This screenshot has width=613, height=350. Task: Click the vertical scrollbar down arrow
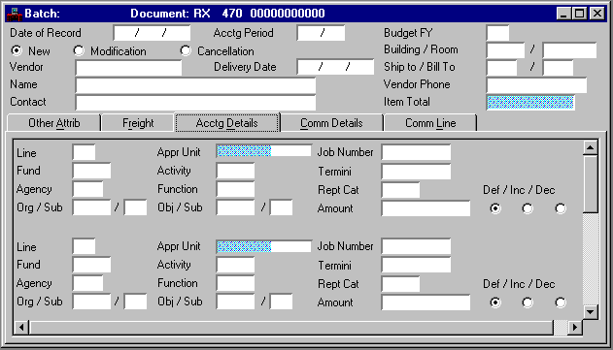pos(590,312)
